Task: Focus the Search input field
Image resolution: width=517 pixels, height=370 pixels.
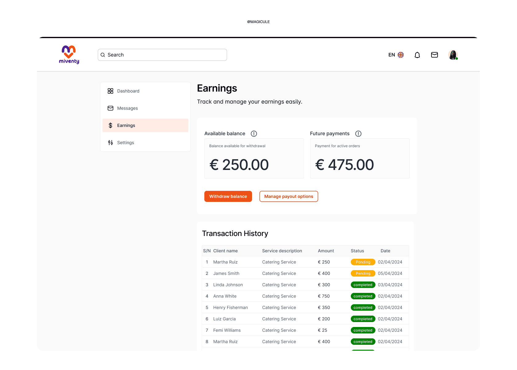Action: pyautogui.click(x=162, y=55)
